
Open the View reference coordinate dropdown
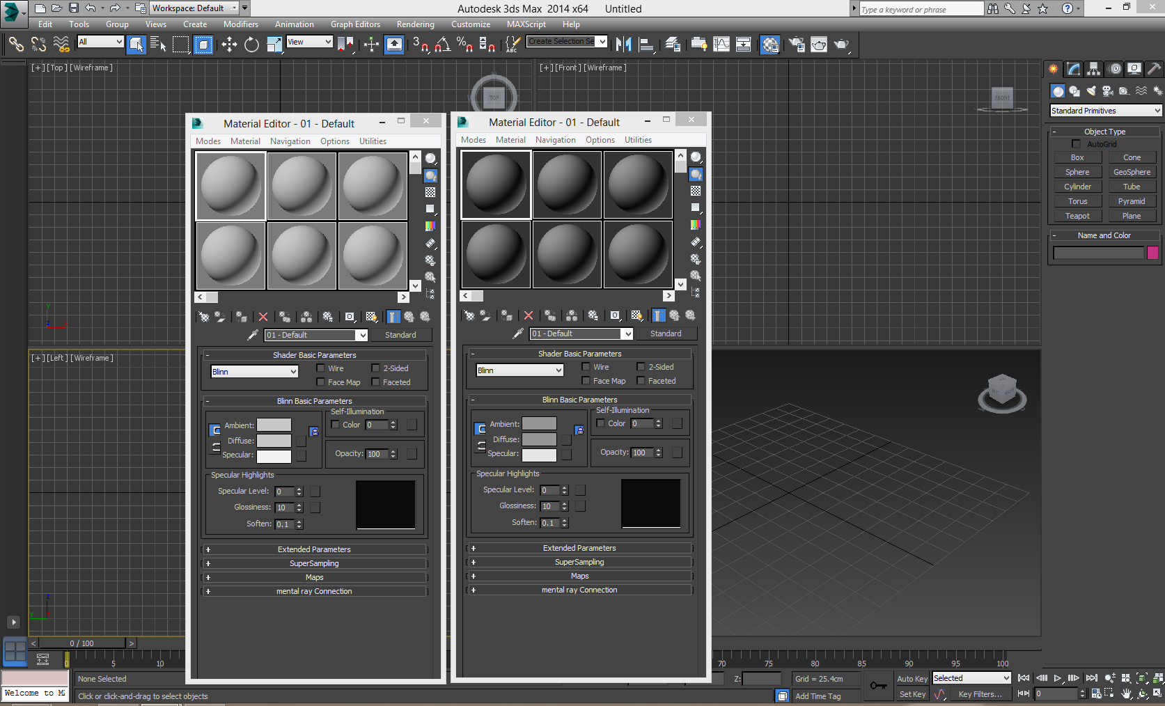click(310, 42)
